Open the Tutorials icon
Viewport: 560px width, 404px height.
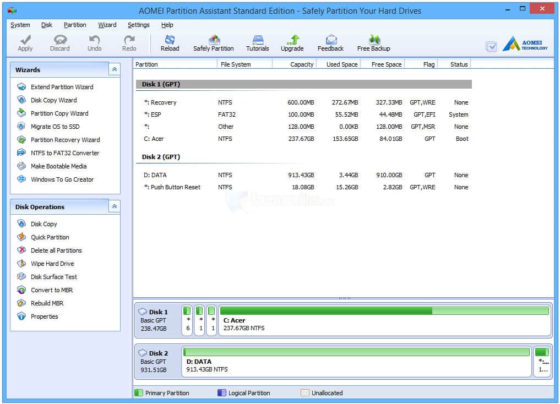click(x=257, y=42)
